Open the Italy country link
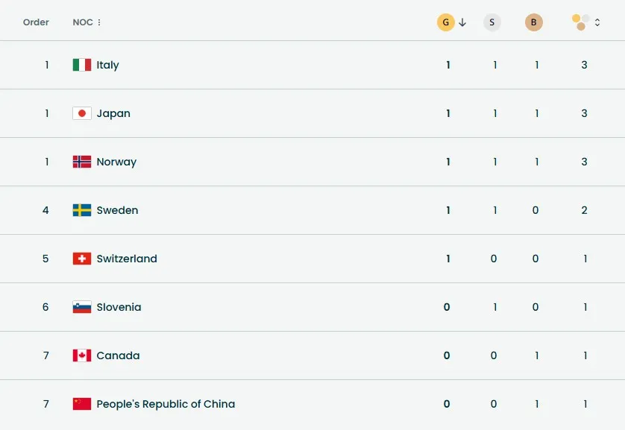The width and height of the screenshot is (625, 430). [107, 65]
